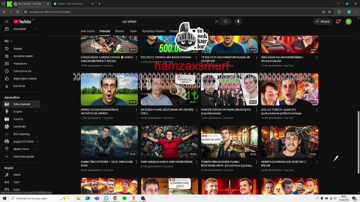Viewport: 360px width, 202px height.
Task: Go back in browser history
Action: click(4, 12)
